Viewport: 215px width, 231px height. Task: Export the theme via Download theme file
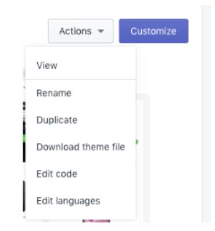tap(81, 147)
